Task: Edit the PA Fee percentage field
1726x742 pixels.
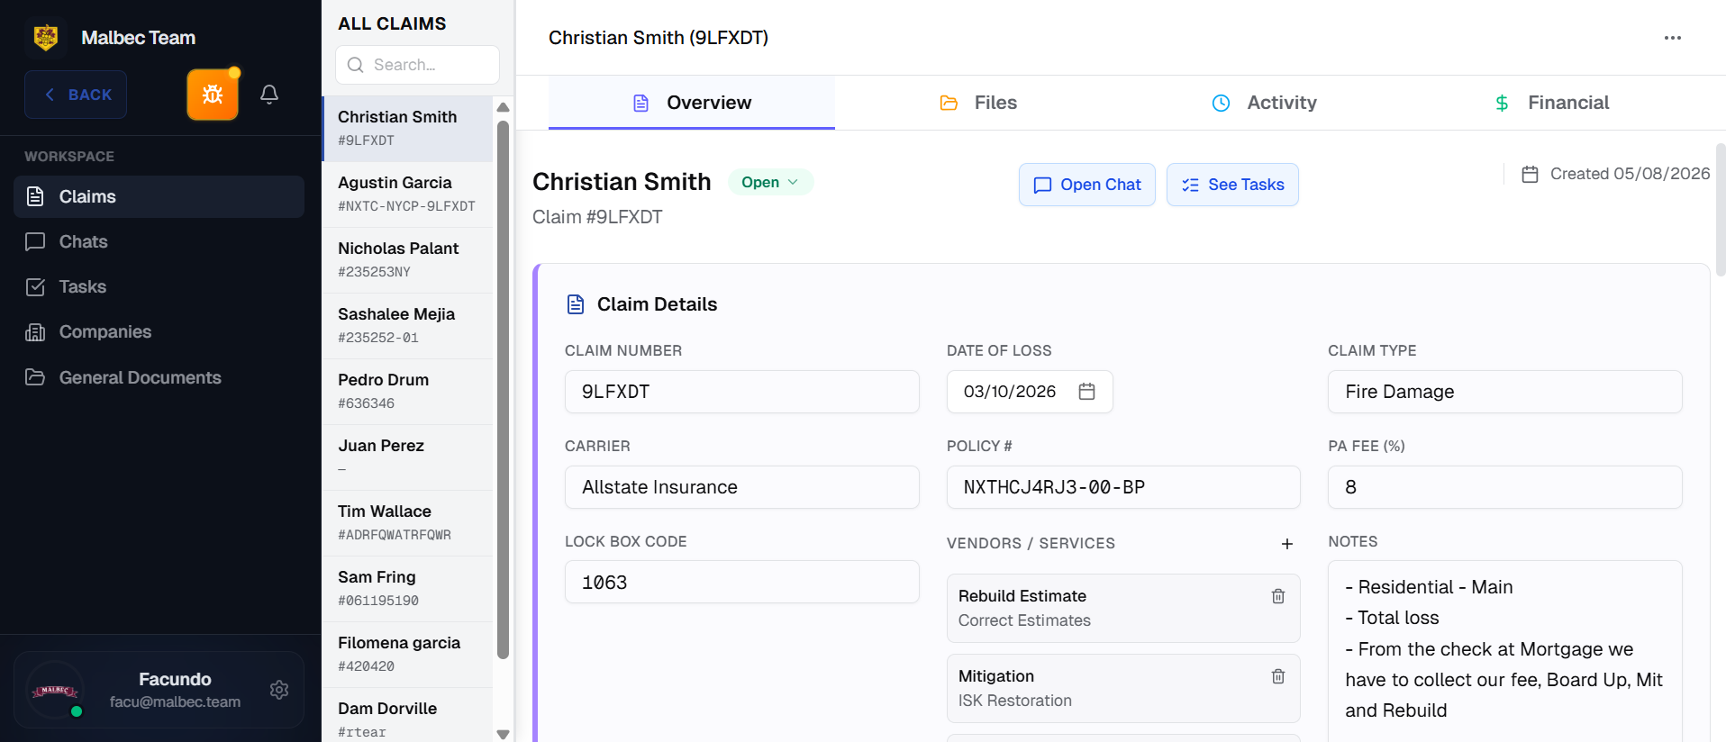Action: [1504, 487]
